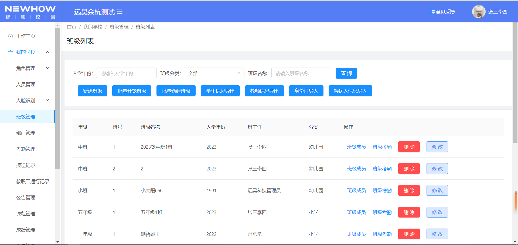Click 修改 for 2023级中班1班
Screen dimensions: 518x245
[x=437, y=147]
